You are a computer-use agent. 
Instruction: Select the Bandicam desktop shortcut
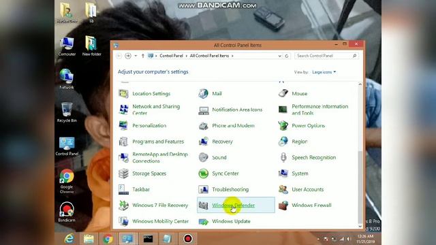point(67,212)
